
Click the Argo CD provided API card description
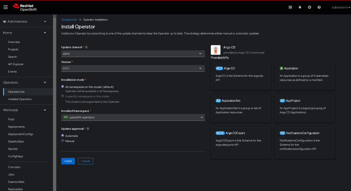(239, 78)
